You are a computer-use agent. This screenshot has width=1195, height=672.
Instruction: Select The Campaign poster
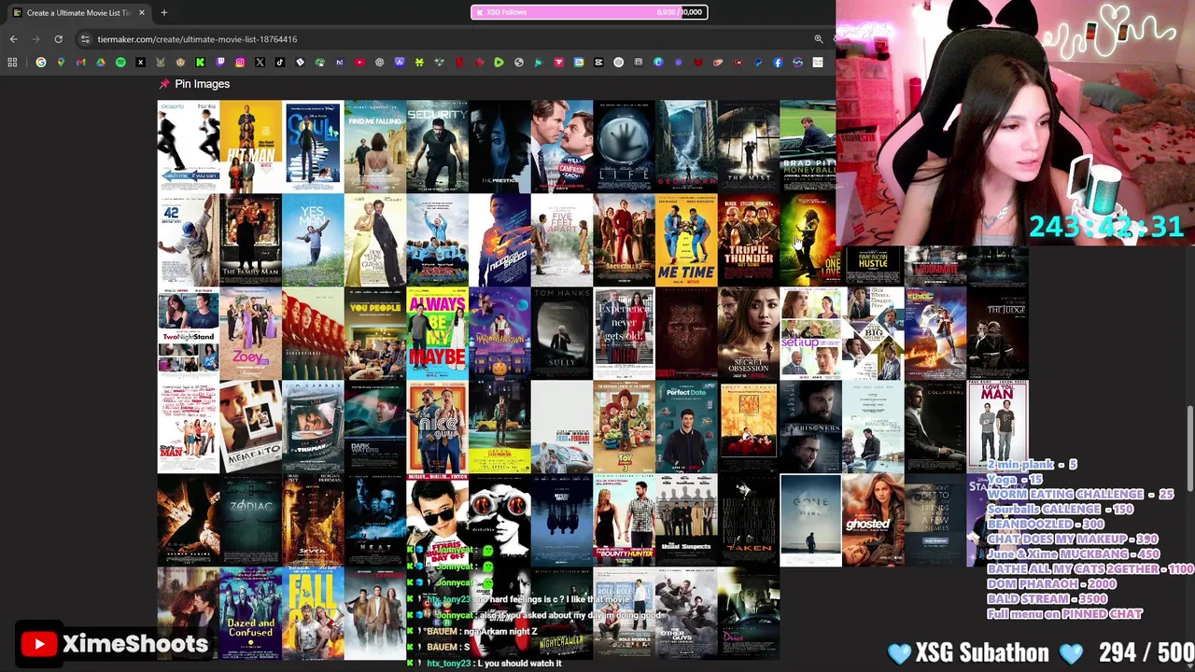point(562,147)
